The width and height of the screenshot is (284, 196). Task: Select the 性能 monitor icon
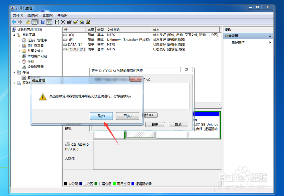tap(24, 61)
